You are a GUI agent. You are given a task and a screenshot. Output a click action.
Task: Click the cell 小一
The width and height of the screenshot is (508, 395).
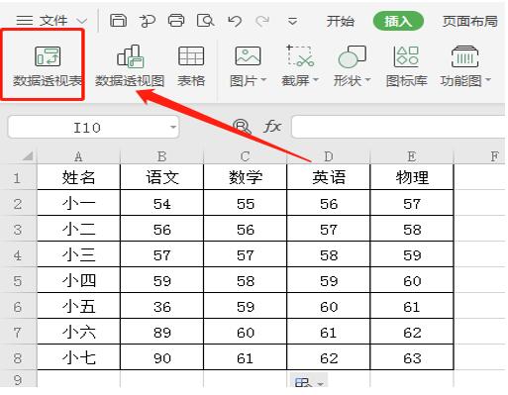pyautogui.click(x=78, y=203)
